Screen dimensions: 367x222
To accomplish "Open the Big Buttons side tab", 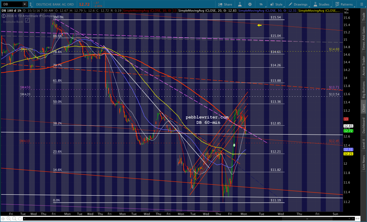I will point(364,90).
